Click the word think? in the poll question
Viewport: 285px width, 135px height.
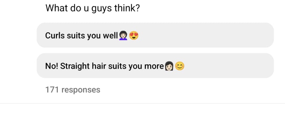tap(127, 8)
